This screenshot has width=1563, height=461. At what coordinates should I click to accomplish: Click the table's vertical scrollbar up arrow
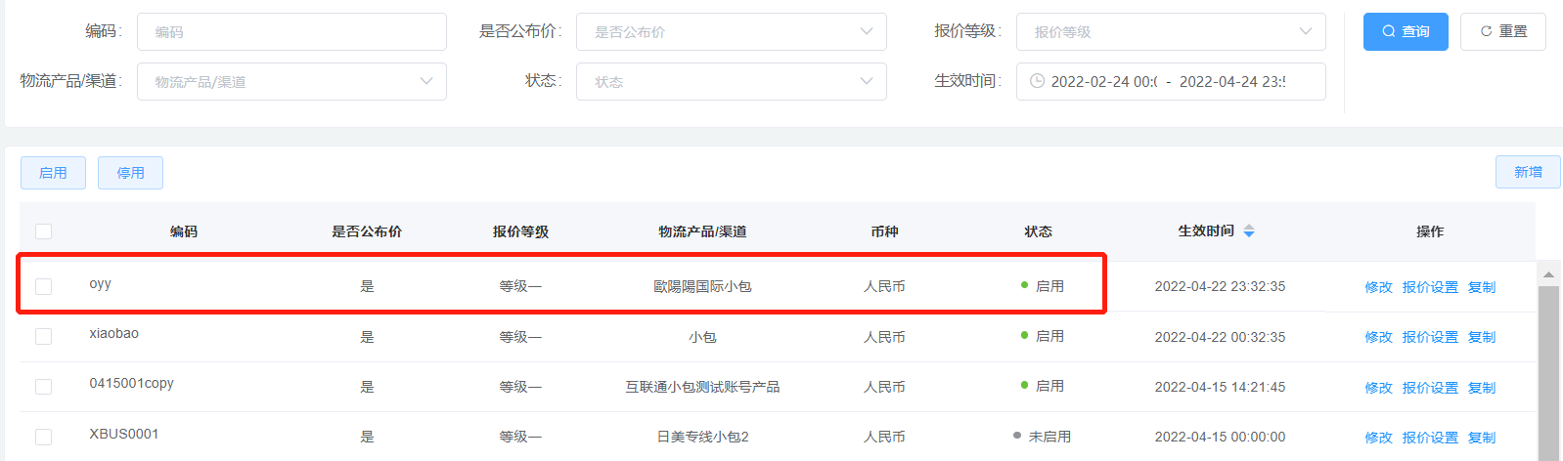(1548, 274)
